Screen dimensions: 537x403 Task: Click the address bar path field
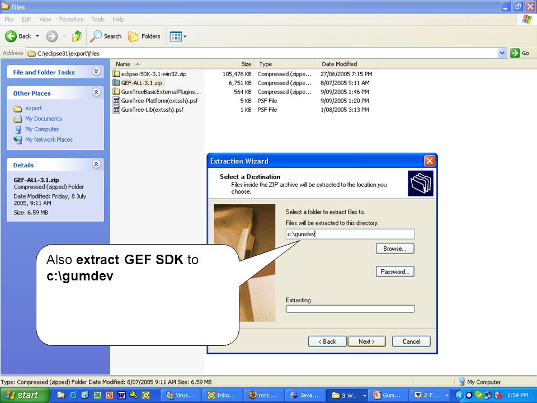262,53
